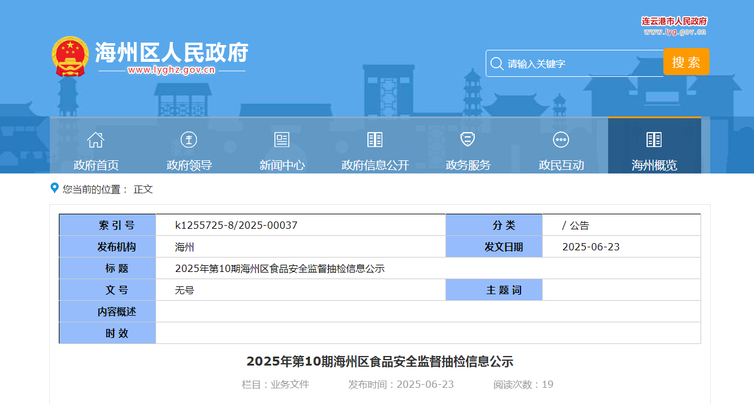The image size is (754, 404).
Task: Click index number k1255725-8/2025-00037
Action: click(x=236, y=226)
